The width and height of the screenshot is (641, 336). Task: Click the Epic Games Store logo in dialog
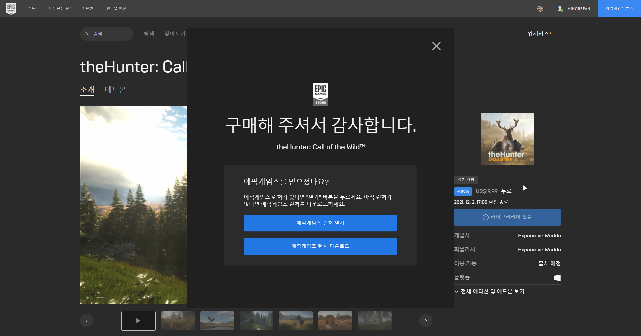click(x=320, y=94)
